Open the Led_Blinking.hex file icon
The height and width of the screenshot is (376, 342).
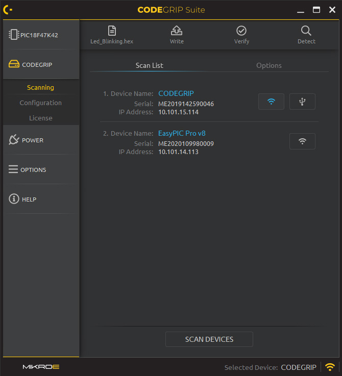click(112, 31)
